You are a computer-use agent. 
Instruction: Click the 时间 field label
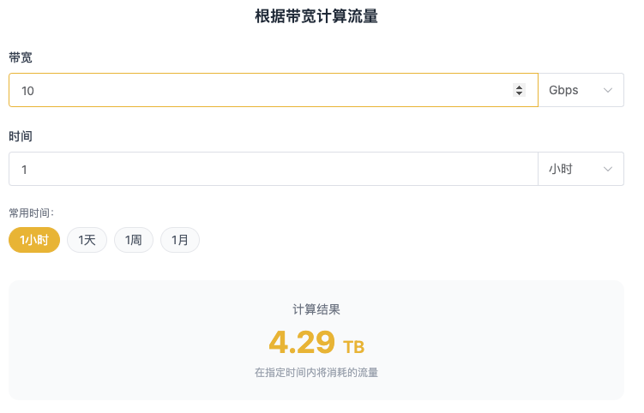(21, 136)
